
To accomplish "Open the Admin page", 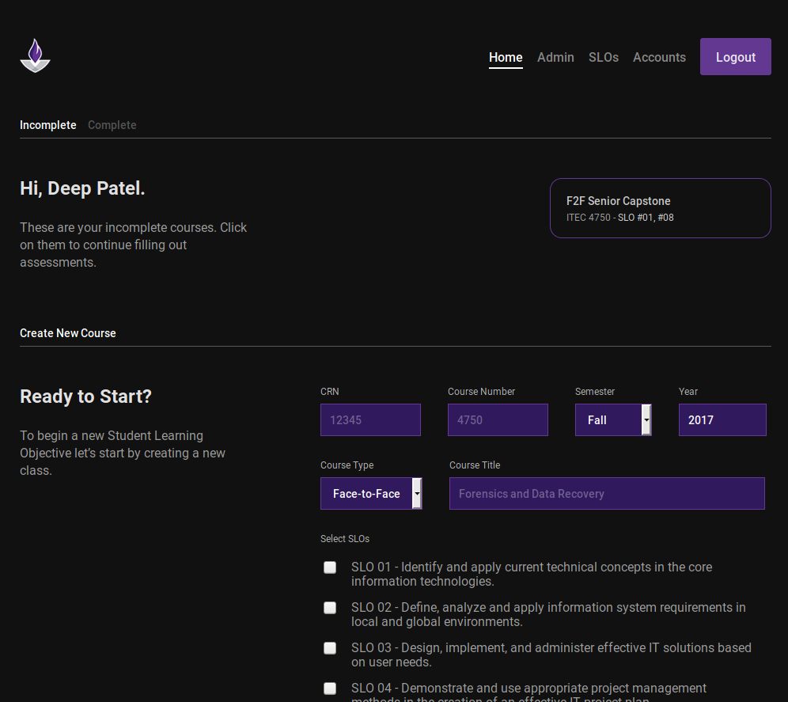I will click(x=555, y=57).
